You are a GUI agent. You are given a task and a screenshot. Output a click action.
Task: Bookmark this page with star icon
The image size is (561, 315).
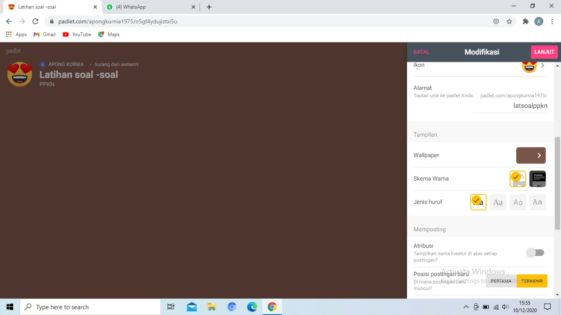point(509,21)
